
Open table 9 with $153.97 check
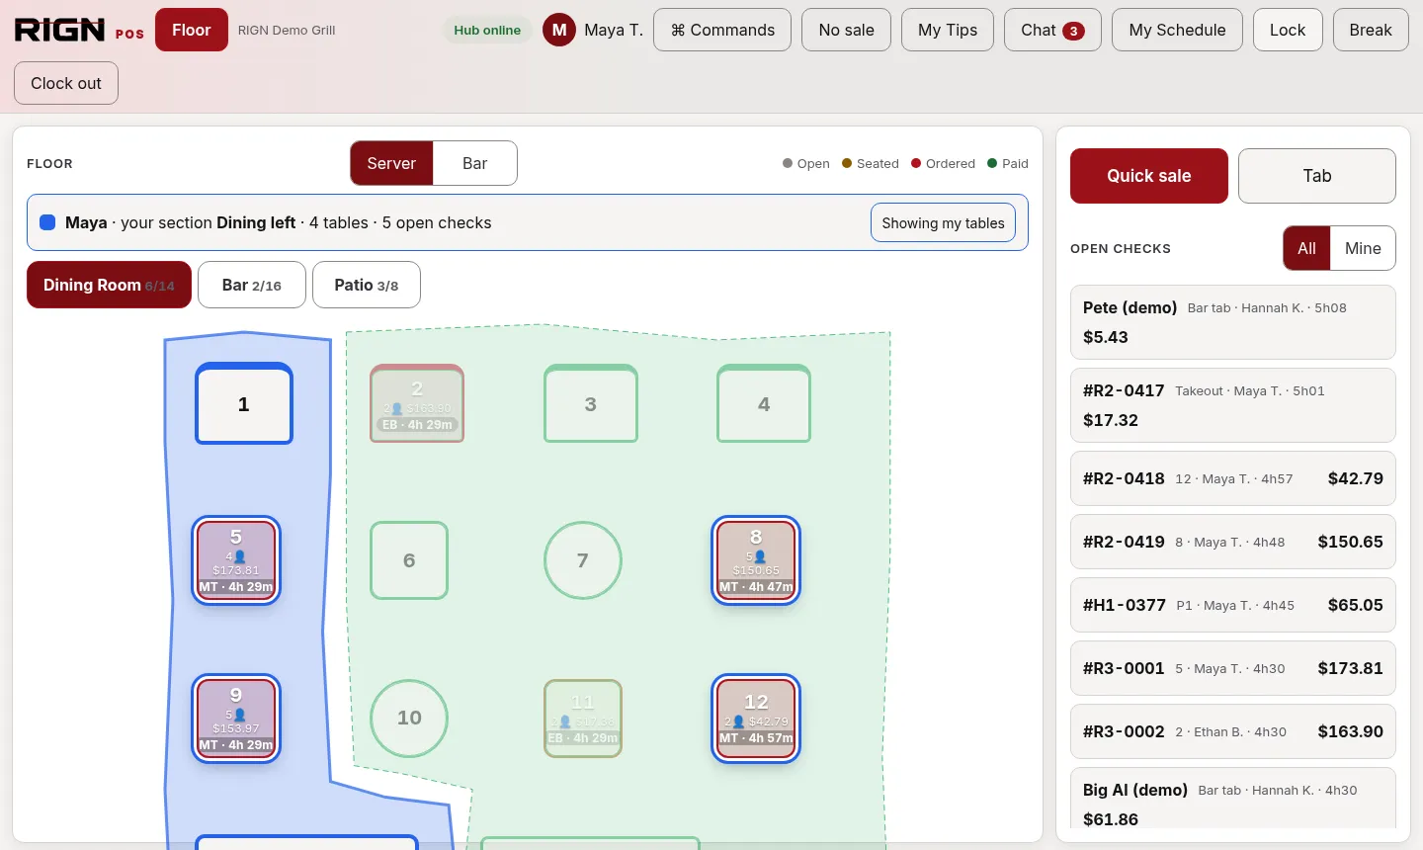pos(236,719)
